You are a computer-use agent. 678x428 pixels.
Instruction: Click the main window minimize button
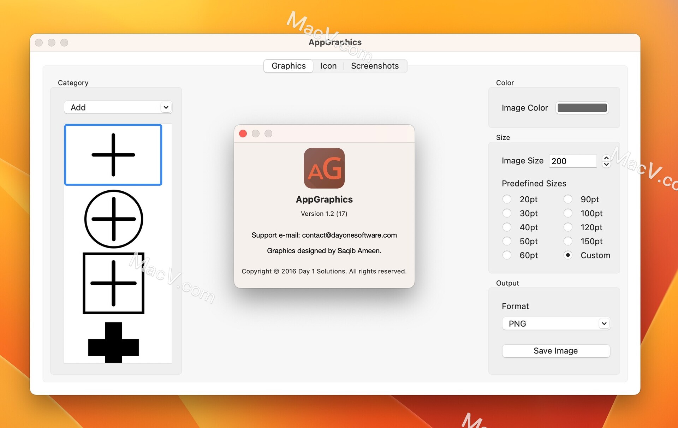pyautogui.click(x=52, y=42)
